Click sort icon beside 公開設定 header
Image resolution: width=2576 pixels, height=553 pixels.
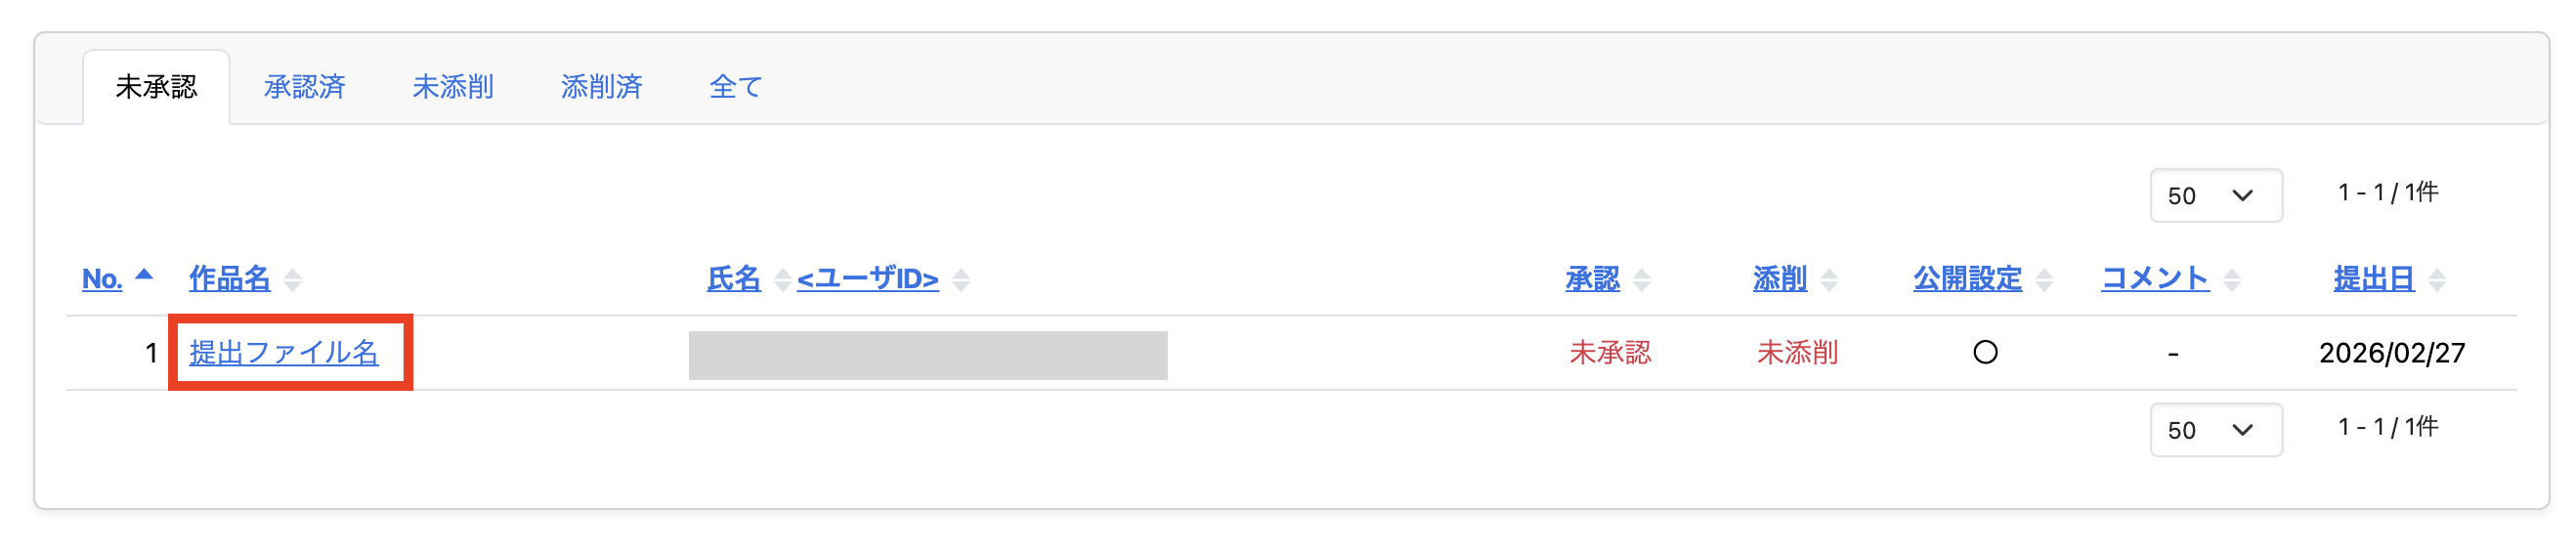(2044, 280)
